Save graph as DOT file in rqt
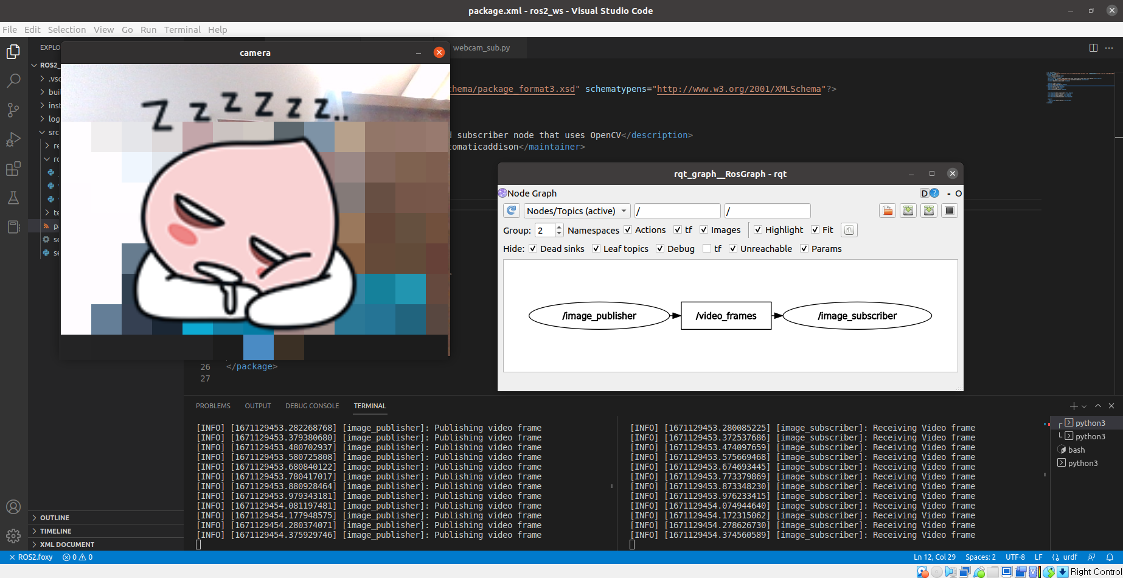The height and width of the screenshot is (578, 1123). [908, 211]
